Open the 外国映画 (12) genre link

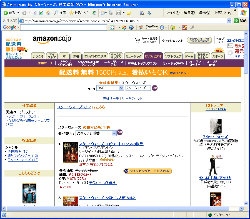pos(18,152)
